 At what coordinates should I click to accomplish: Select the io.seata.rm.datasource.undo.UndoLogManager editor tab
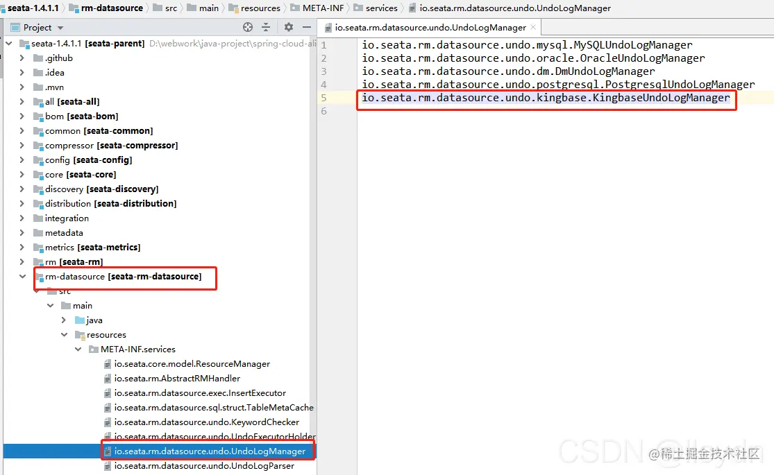point(430,28)
